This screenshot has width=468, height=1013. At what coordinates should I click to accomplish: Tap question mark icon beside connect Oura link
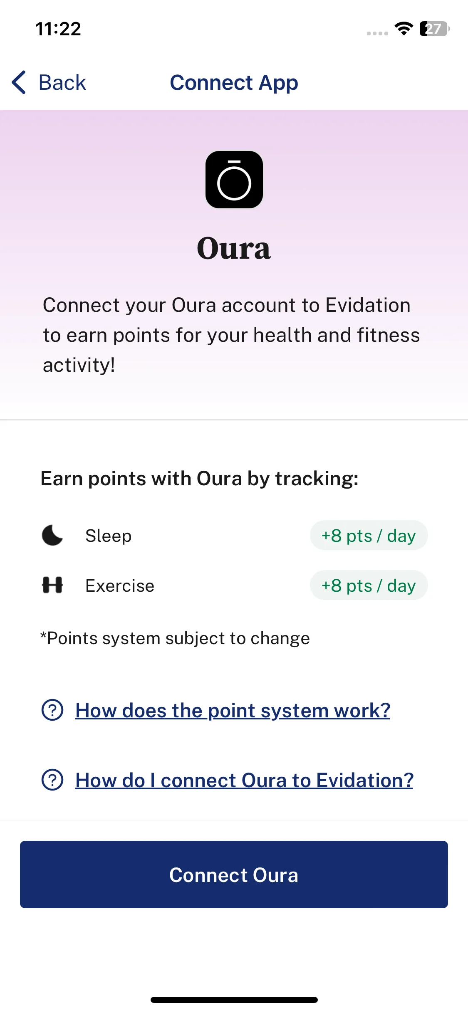point(52,780)
